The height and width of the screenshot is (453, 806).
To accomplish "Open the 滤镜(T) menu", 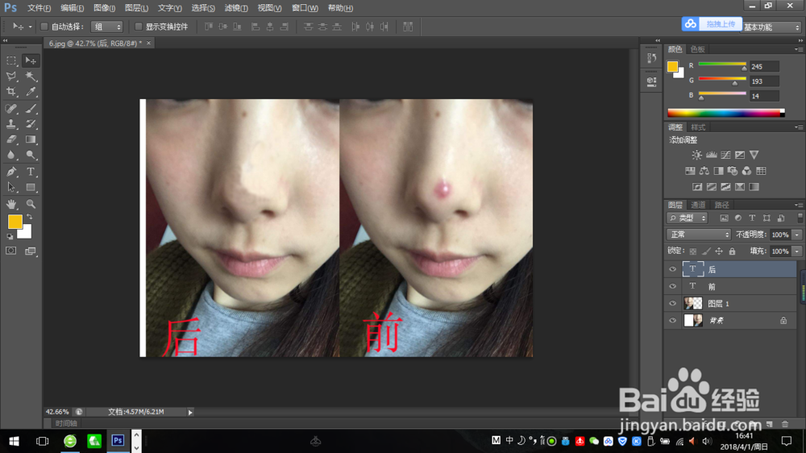I will (x=236, y=8).
